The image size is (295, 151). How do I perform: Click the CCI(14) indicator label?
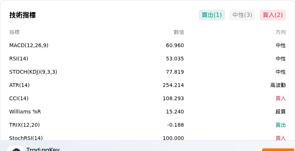coord(19,98)
